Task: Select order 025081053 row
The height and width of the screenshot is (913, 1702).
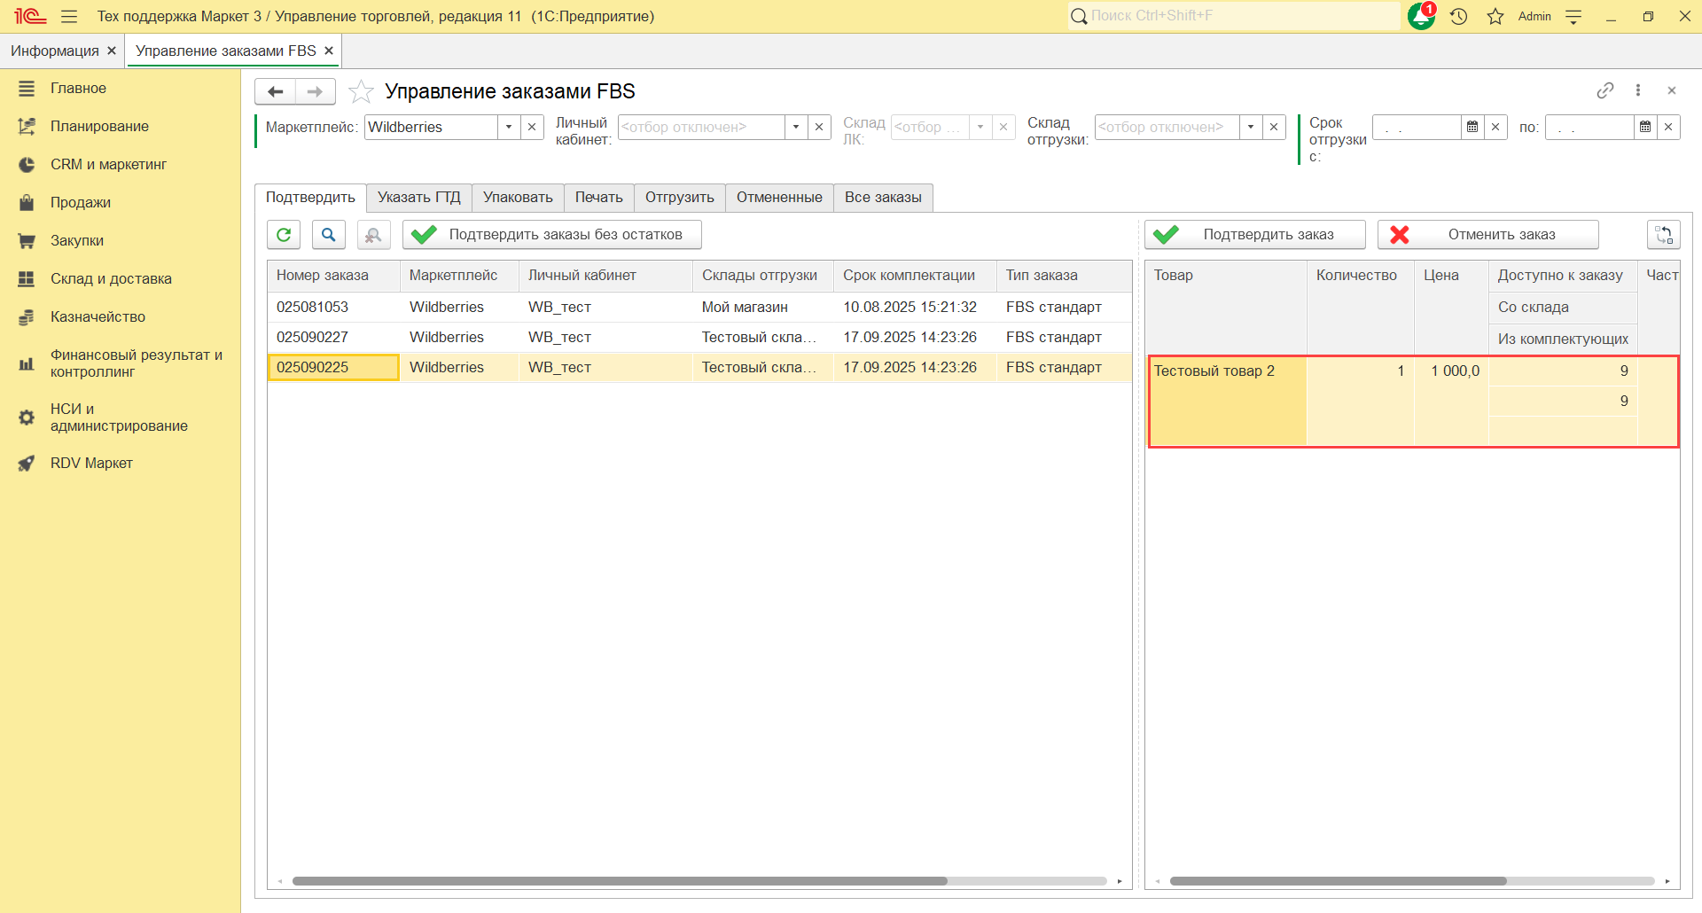Action: pyautogui.click(x=313, y=307)
